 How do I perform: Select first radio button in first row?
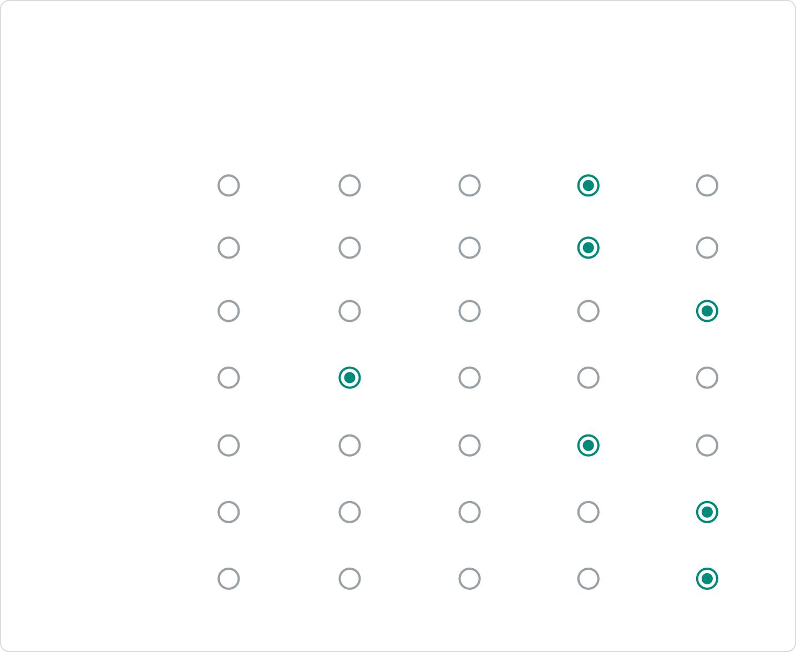coord(229,185)
